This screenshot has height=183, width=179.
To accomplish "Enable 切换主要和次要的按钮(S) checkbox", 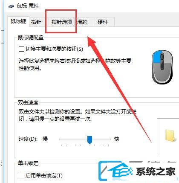I will pos(21,49).
